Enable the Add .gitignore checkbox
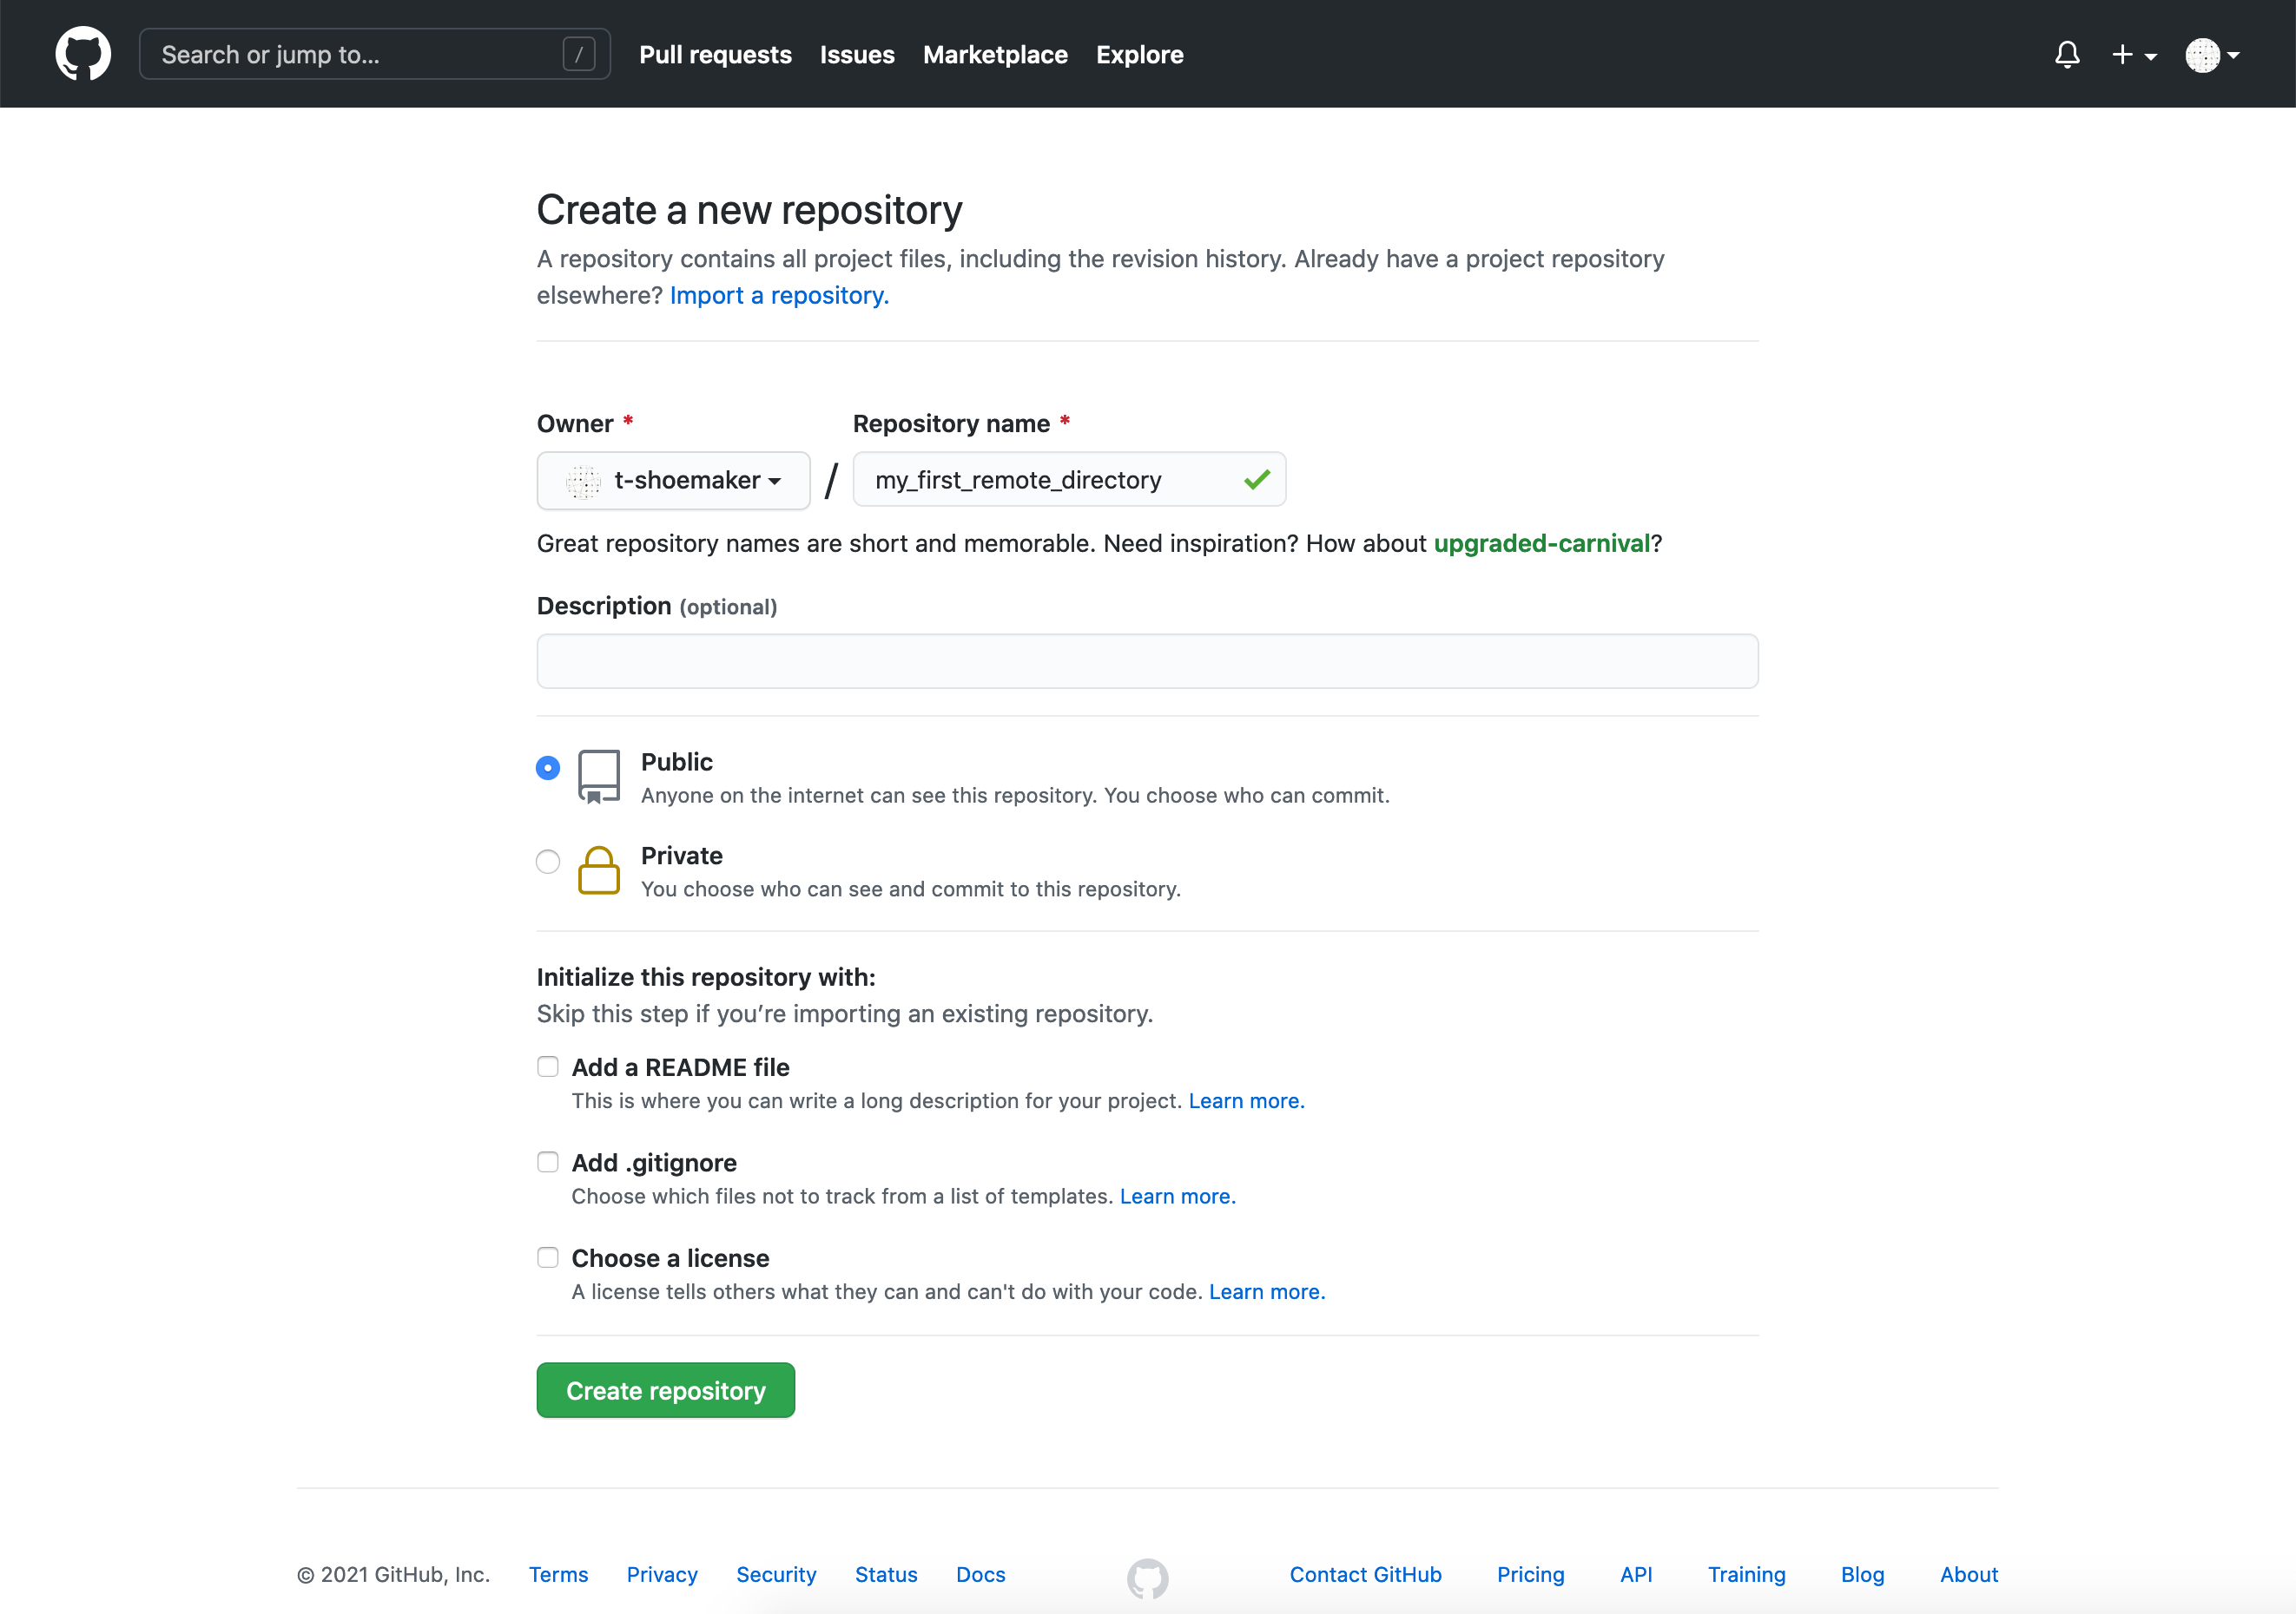Screen dimensions: 2296x1614 tap(548, 1161)
